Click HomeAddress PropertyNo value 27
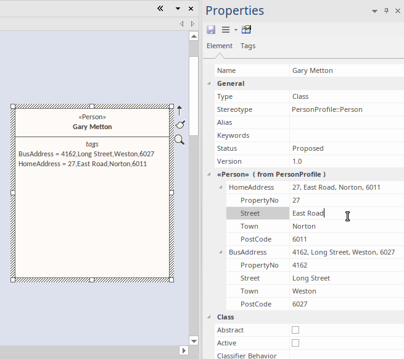 347,200
